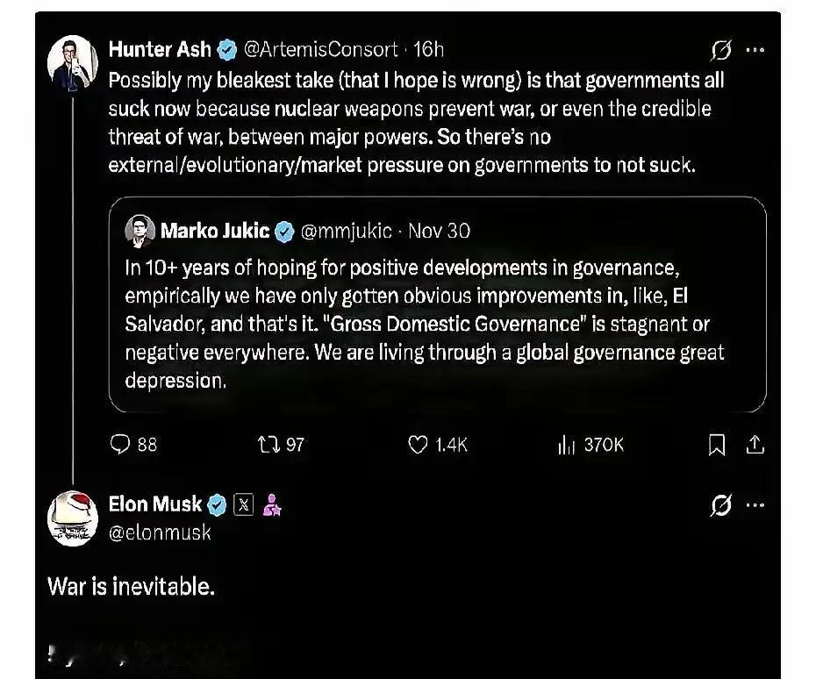View post analytics showing 370K views
This screenshot has height=679, width=816.
566,445
